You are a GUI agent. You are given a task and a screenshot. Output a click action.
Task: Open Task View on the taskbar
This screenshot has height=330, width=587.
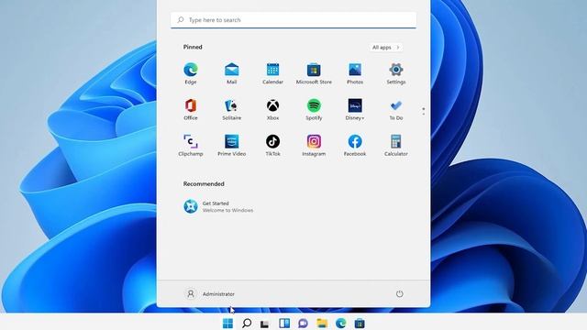coord(265,324)
